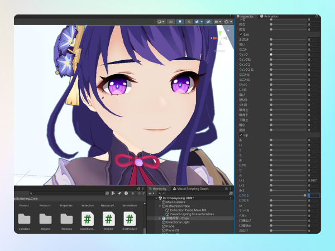Click Hierarchy add (+) button
Viewport: 335px width, 251px height.
point(150,194)
